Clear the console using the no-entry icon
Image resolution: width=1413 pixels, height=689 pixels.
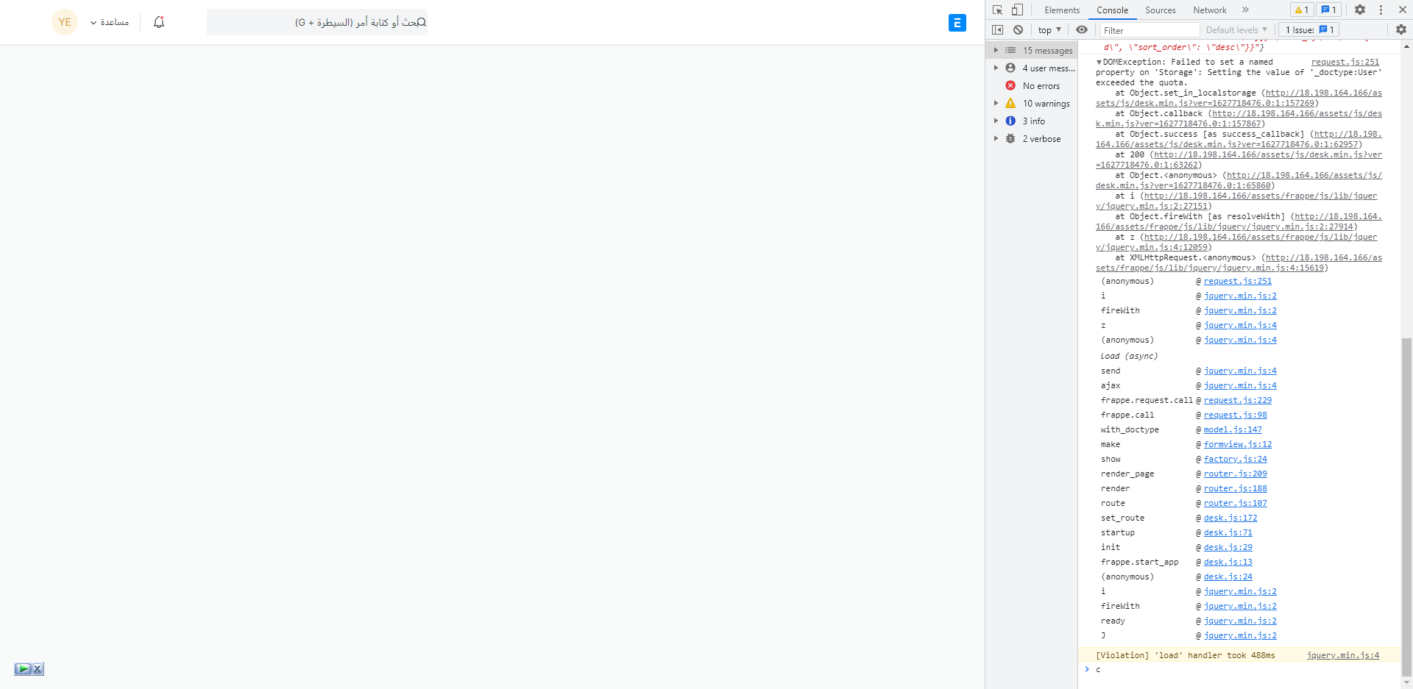[x=1018, y=29]
